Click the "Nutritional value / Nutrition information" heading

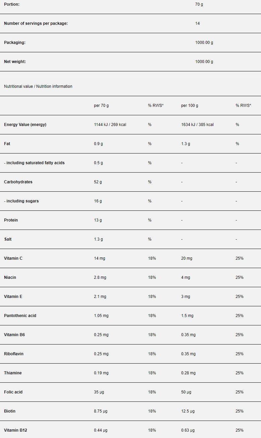38,86
